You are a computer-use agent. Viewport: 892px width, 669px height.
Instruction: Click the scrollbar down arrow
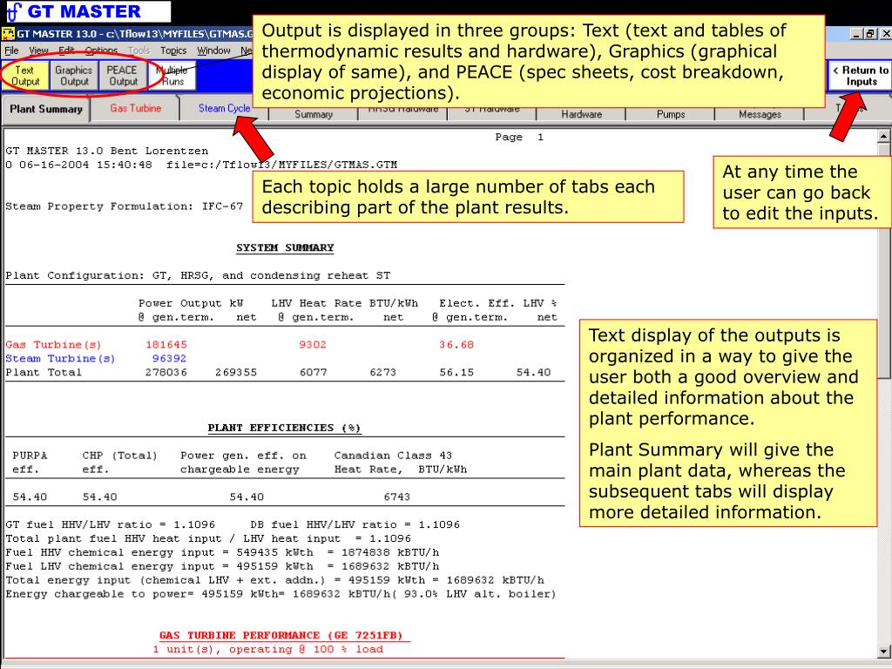pos(883,652)
